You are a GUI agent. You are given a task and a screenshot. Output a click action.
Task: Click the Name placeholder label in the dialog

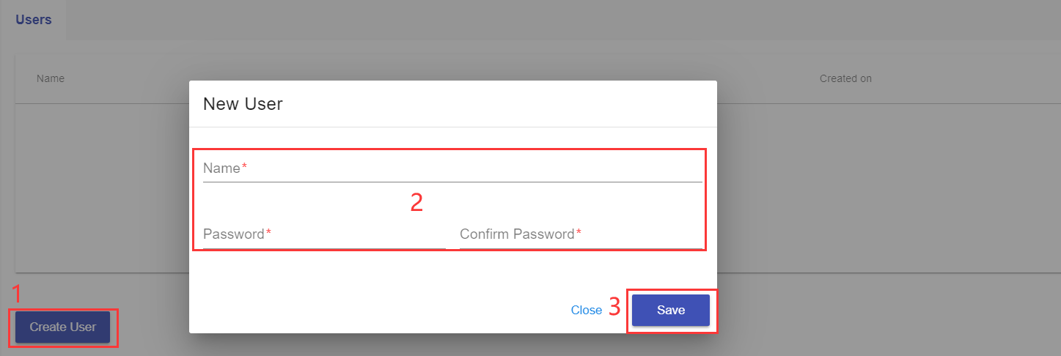coord(221,168)
